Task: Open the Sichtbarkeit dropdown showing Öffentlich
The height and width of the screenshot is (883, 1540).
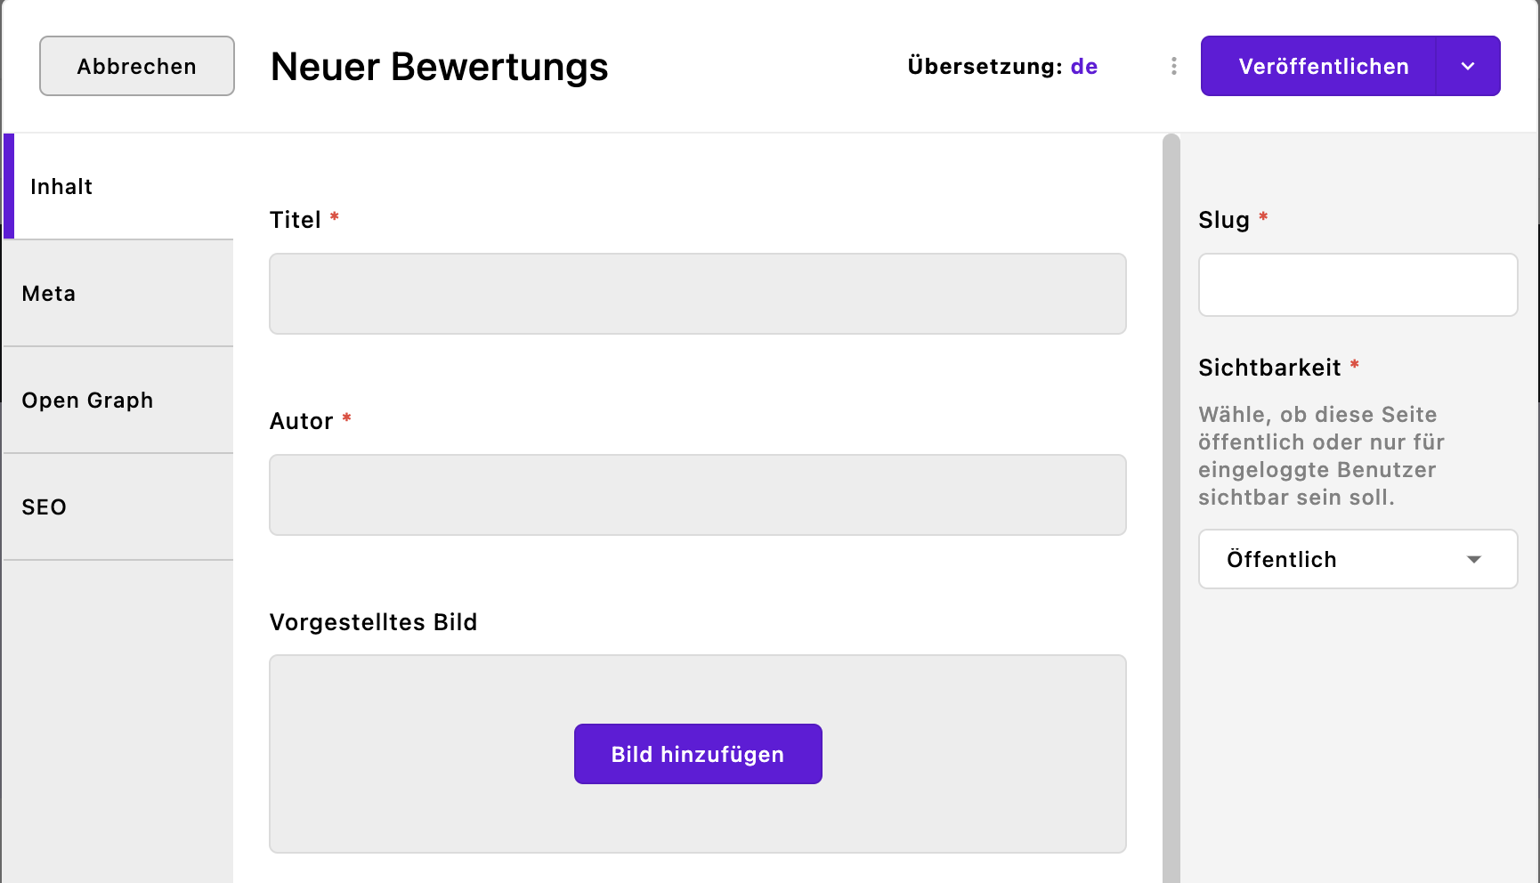Action: pos(1357,559)
